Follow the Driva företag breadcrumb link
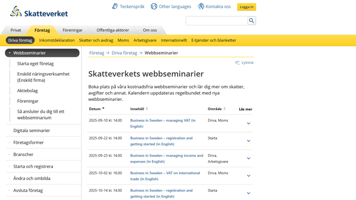Screen dimensions: 356x200 point(124,53)
